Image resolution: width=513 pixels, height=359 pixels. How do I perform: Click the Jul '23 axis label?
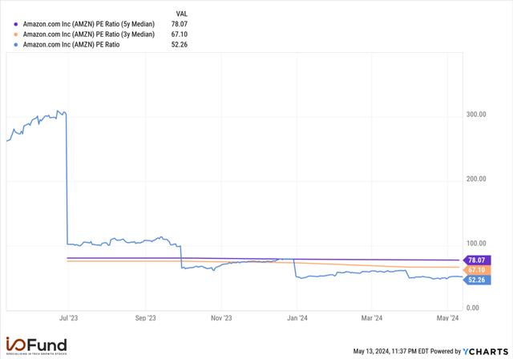point(68,318)
